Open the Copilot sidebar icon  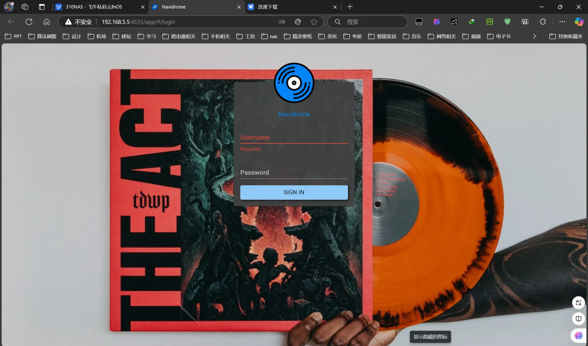(579, 22)
